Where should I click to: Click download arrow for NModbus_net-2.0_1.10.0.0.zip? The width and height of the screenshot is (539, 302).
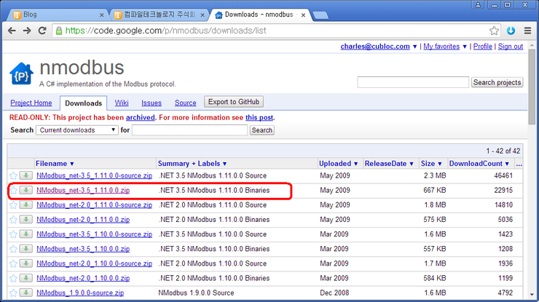click(x=25, y=278)
